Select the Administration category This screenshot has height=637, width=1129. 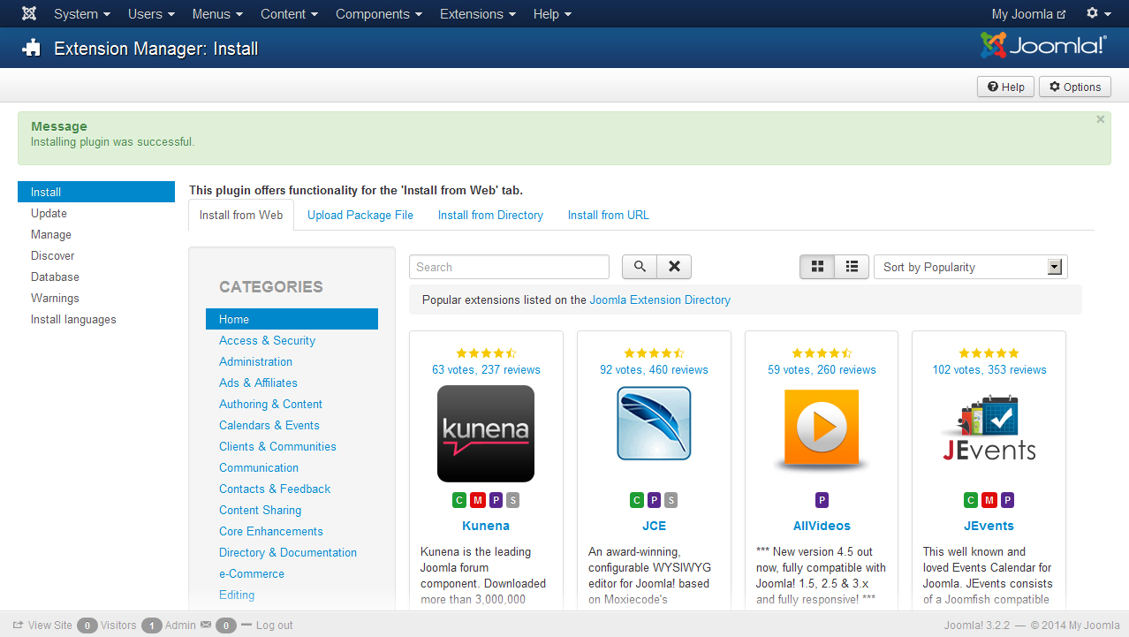point(255,361)
